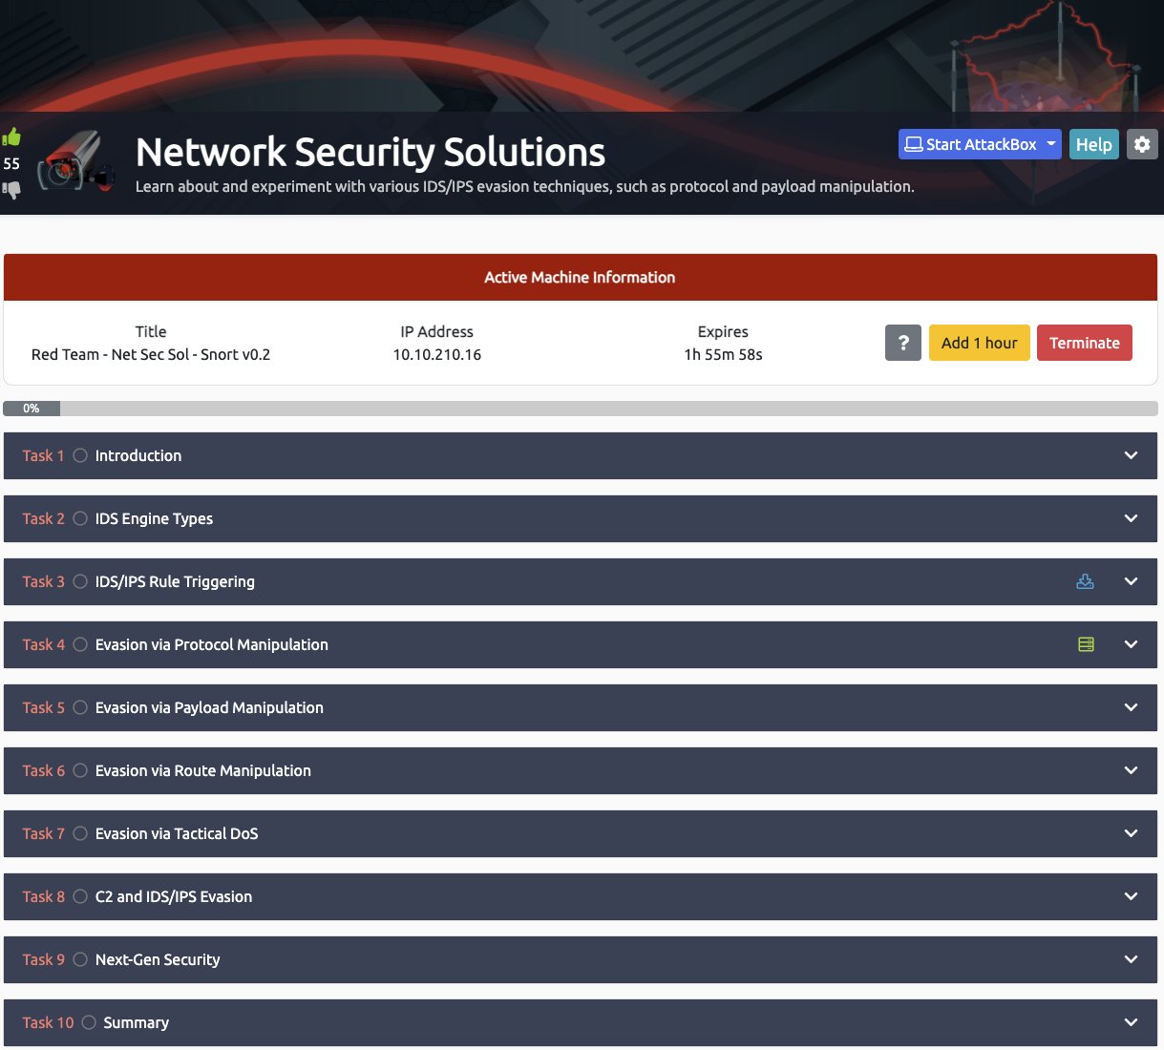Screen dimensions: 1164x1050
Task: Select the Task 8 completion circle
Action: click(79, 896)
